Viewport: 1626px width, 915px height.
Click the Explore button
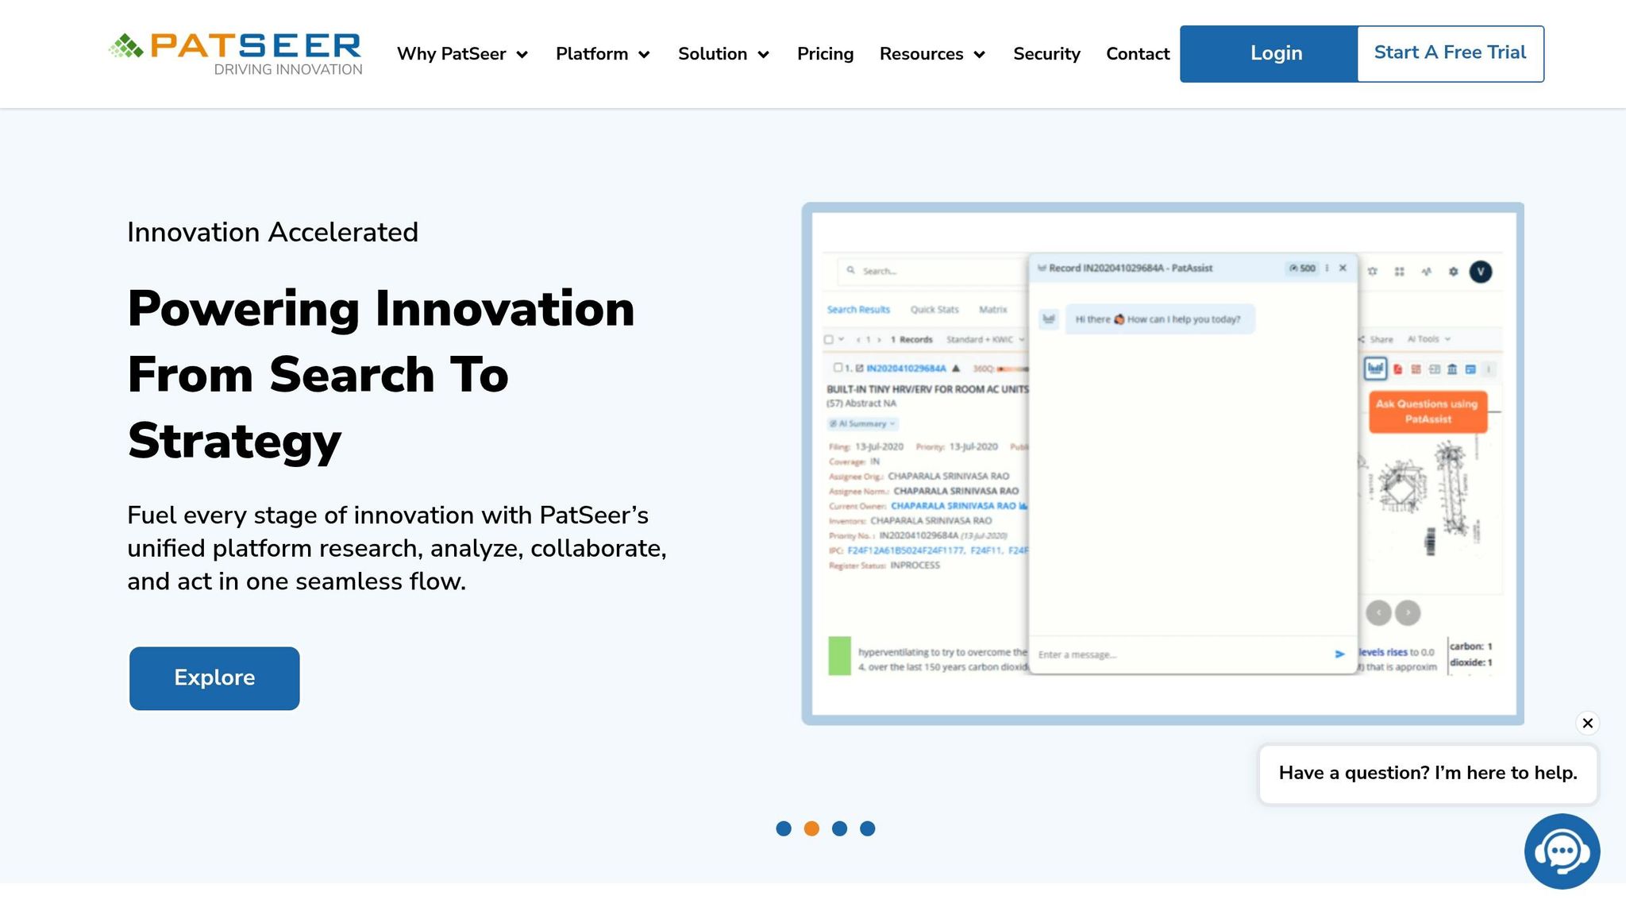[x=214, y=678]
